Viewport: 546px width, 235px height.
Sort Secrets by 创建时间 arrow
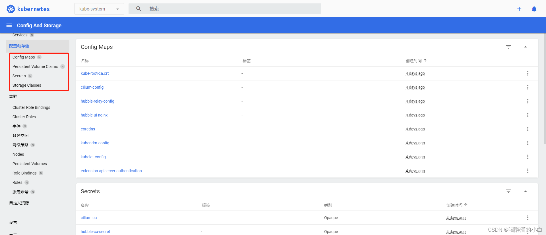click(466, 205)
